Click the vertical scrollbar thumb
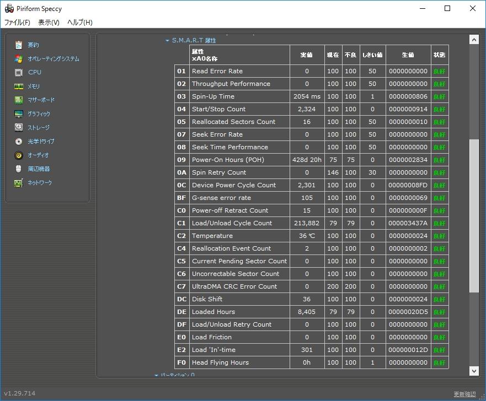The width and height of the screenshot is (486, 401). (x=474, y=216)
